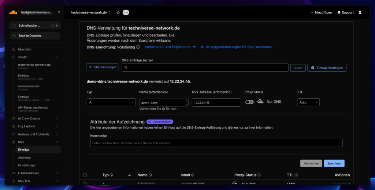Click the DNS-Einrichtung info icon

pyautogui.click(x=138, y=47)
